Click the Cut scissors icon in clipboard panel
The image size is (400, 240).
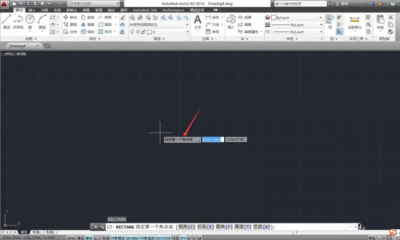[x=391, y=17]
